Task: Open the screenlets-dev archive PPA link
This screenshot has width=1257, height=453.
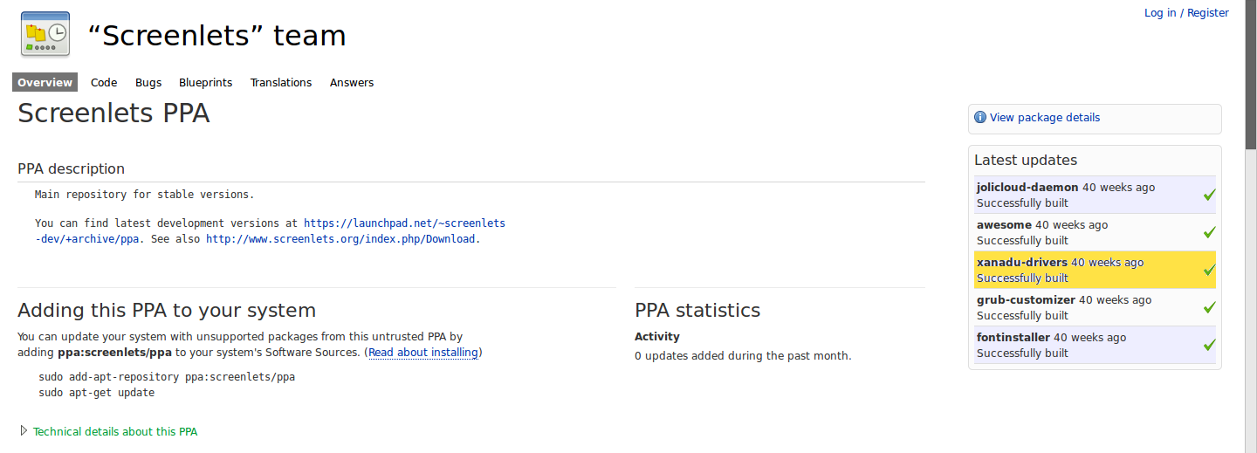Action: point(404,223)
